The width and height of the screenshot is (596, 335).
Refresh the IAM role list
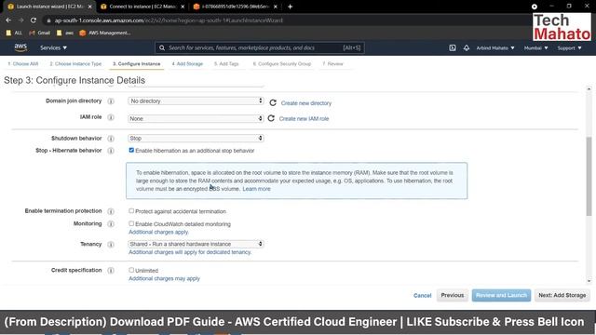click(271, 118)
